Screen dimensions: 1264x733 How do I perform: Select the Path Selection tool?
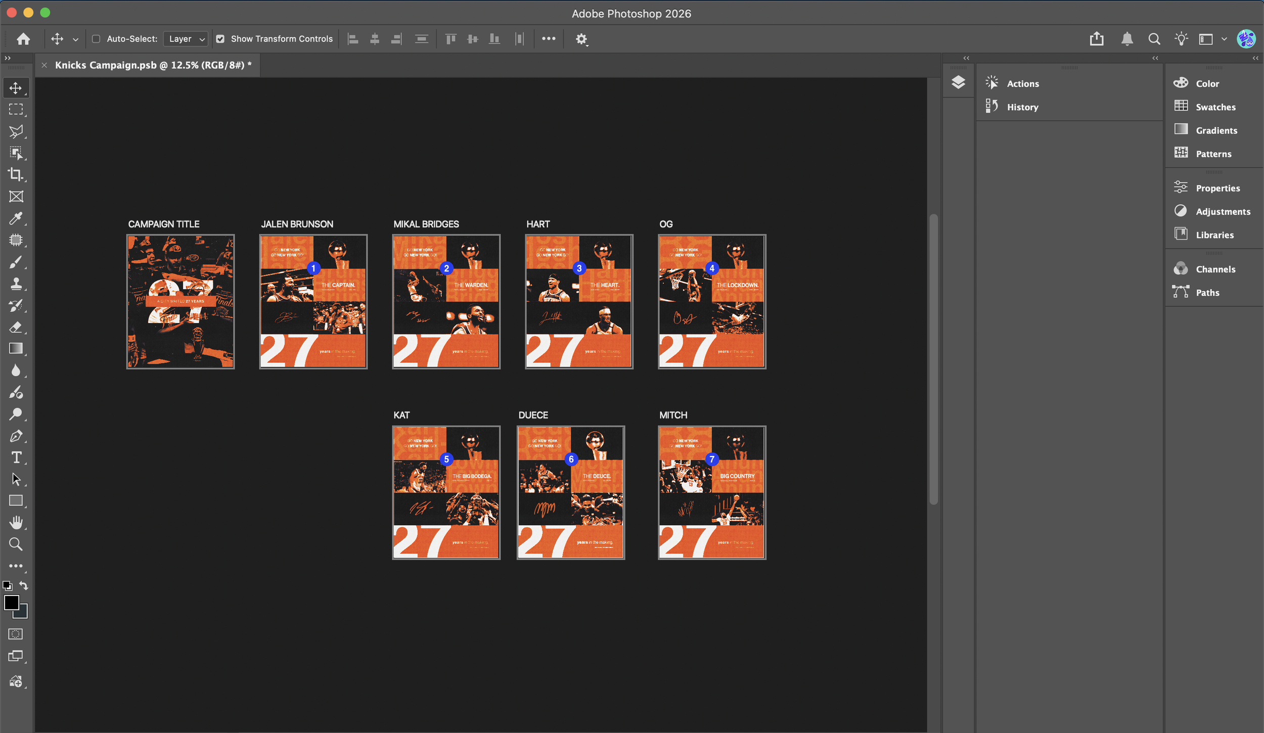tap(16, 479)
